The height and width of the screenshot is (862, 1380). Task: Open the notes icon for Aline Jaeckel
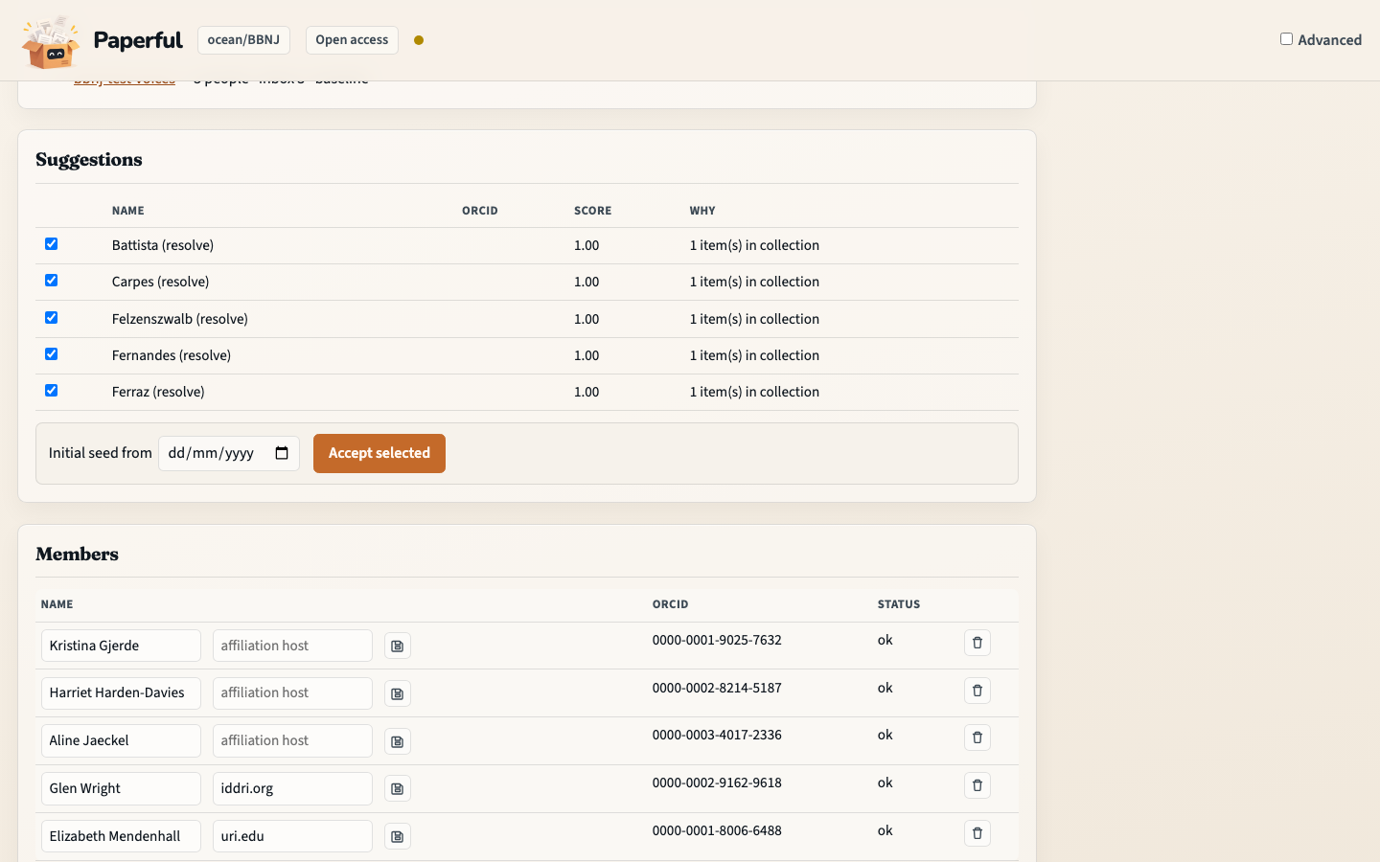click(398, 741)
